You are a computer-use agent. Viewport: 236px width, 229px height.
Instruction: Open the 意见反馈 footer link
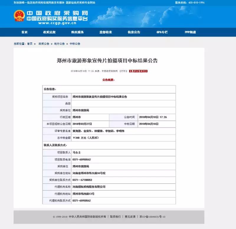[130, 217]
